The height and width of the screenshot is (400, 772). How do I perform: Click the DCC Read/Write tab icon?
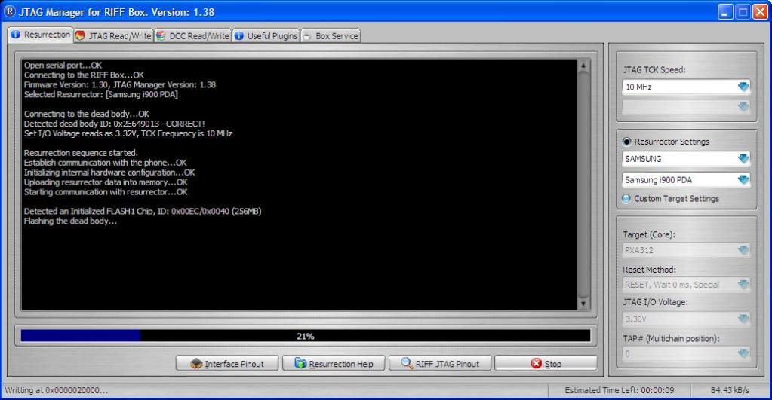(x=161, y=35)
